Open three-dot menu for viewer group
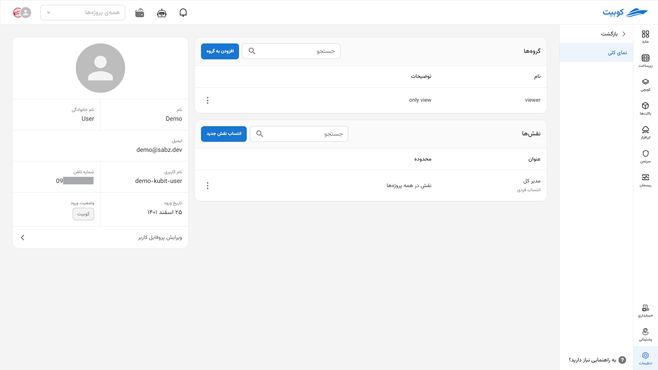This screenshot has height=370, width=658. click(208, 100)
